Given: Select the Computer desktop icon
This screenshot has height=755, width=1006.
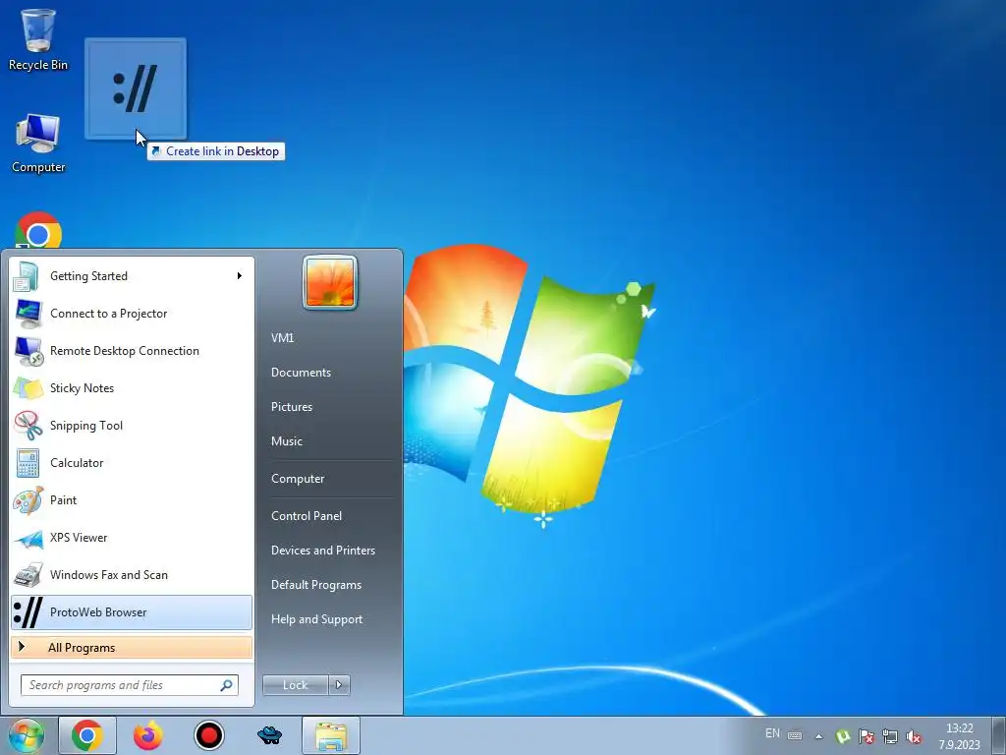Looking at the screenshot, I should (x=38, y=143).
